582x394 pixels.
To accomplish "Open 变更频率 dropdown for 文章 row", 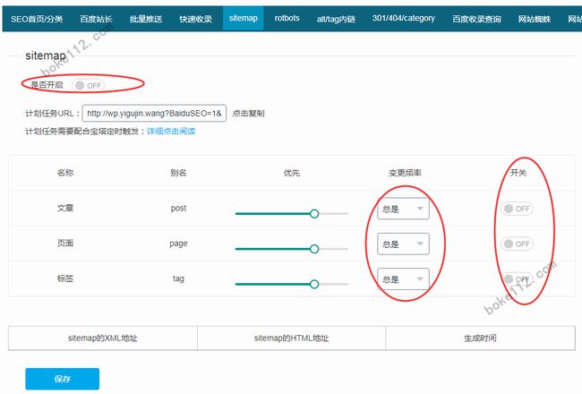I will tap(403, 209).
